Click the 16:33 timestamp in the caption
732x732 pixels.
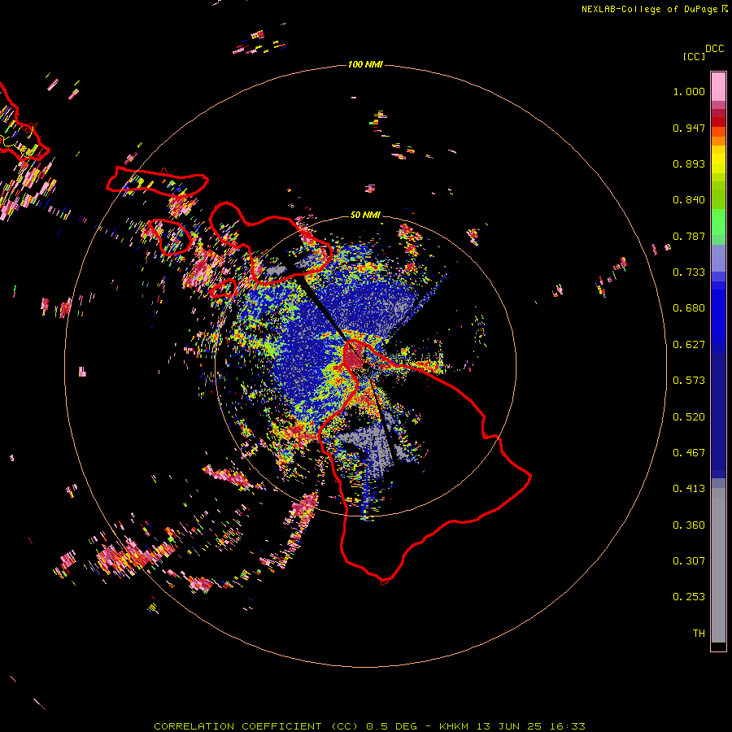coord(568,726)
